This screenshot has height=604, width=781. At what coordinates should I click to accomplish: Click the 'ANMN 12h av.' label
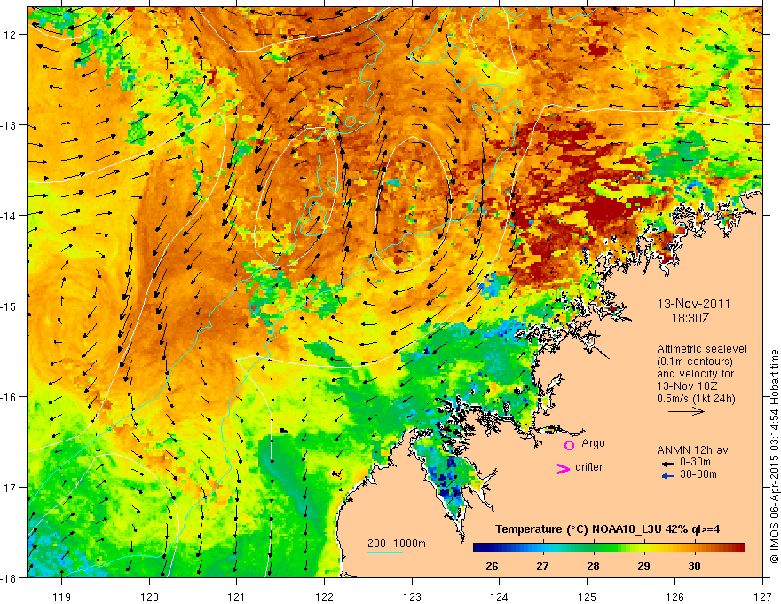coord(694,450)
